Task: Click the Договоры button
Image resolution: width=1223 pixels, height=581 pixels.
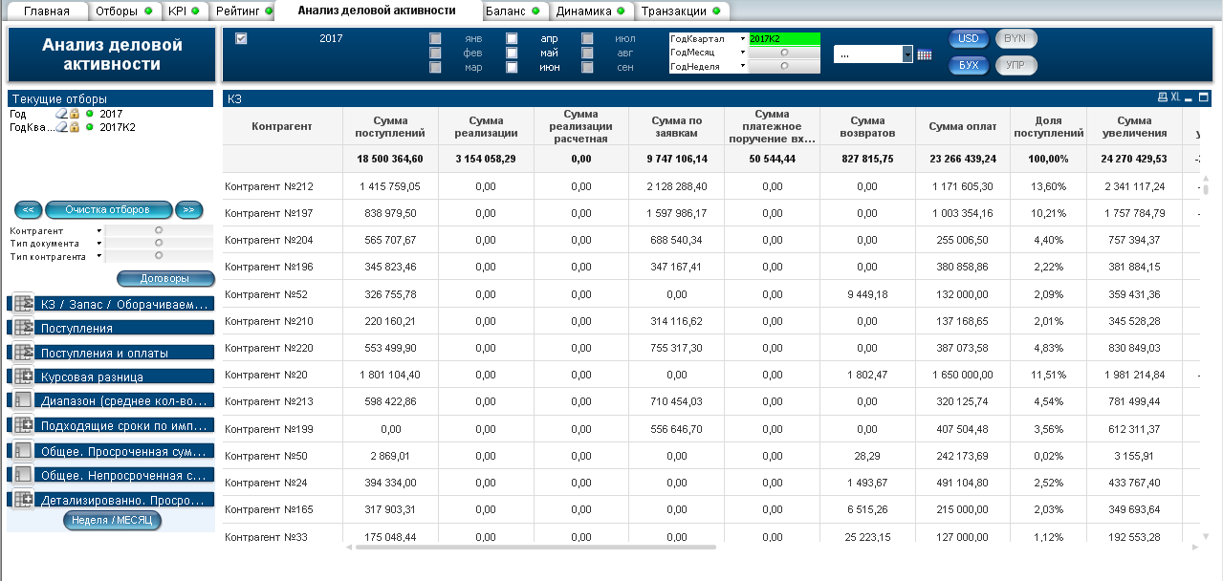Action: coord(164,279)
